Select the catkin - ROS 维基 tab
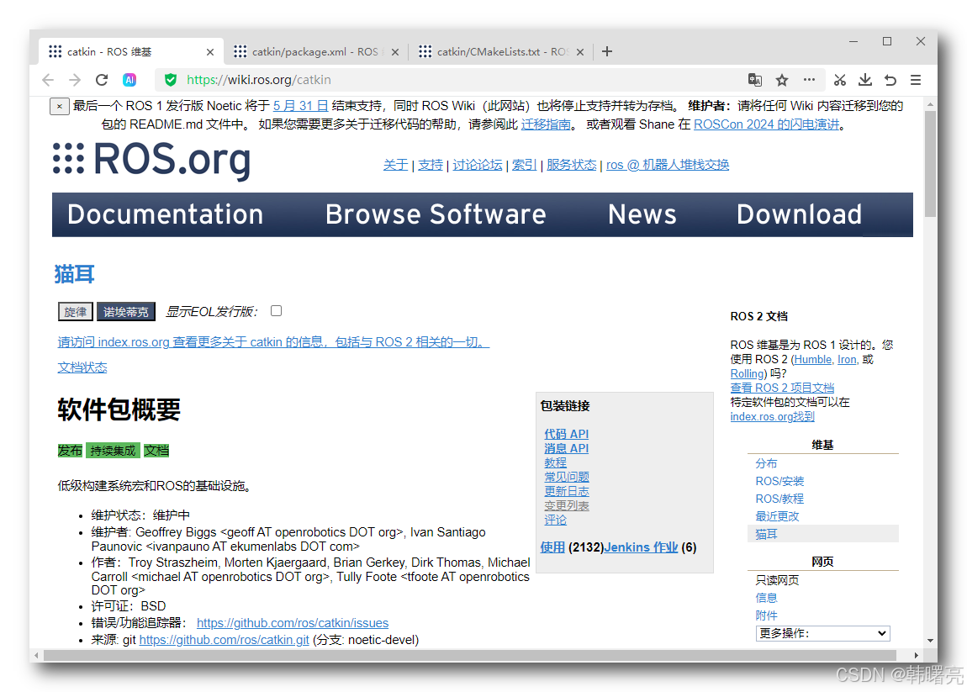This screenshot has height=692, width=967. [x=131, y=51]
